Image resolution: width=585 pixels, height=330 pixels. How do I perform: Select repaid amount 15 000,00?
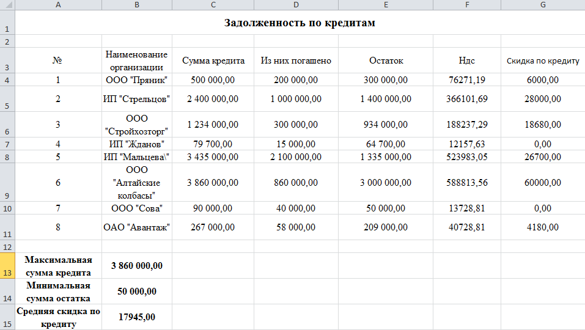pos(296,144)
